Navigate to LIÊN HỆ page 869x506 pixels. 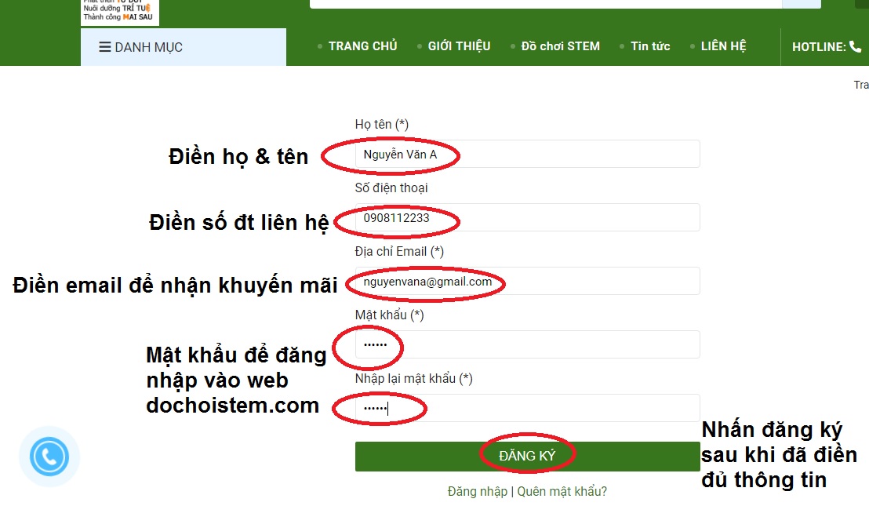[x=723, y=46]
